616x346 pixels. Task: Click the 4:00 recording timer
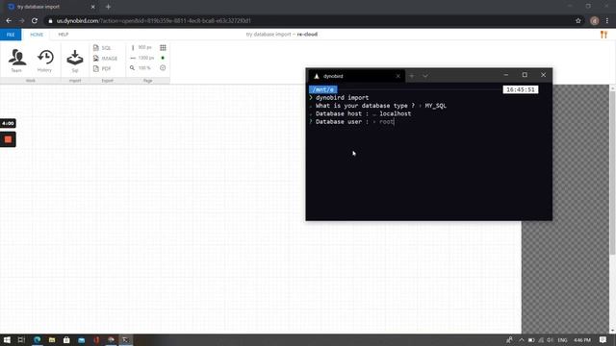[8, 123]
